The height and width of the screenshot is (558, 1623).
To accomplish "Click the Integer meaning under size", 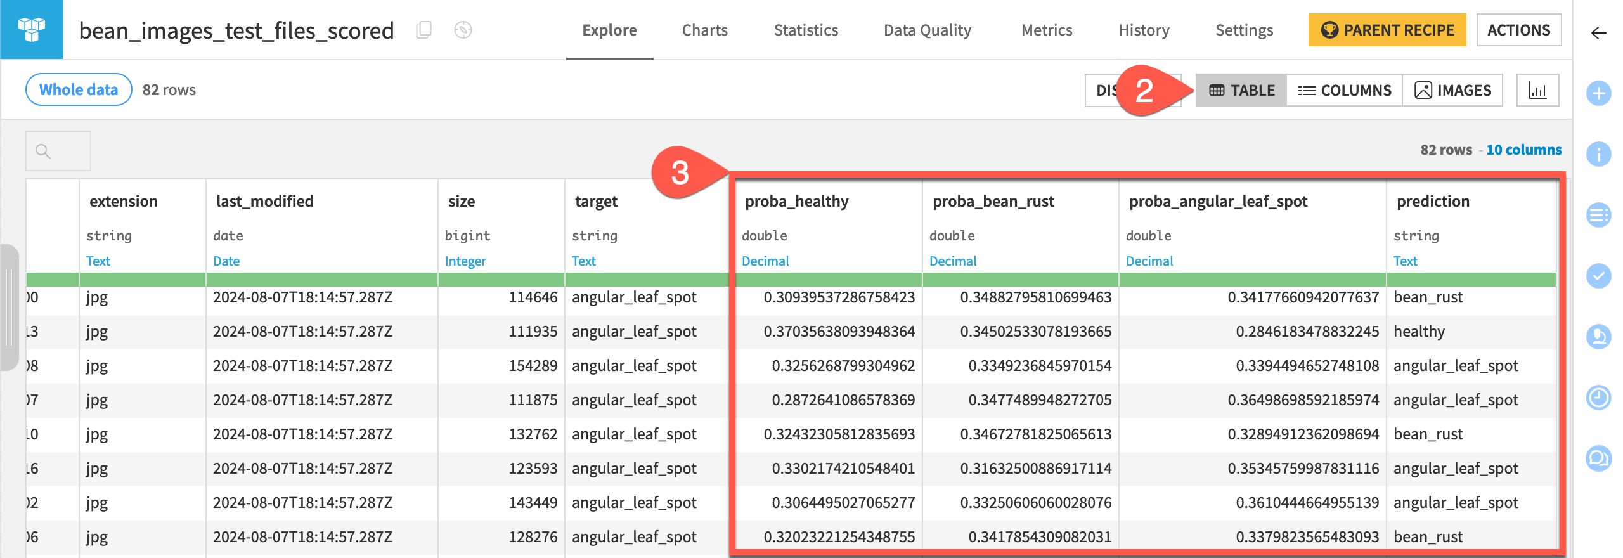I will (x=465, y=261).
